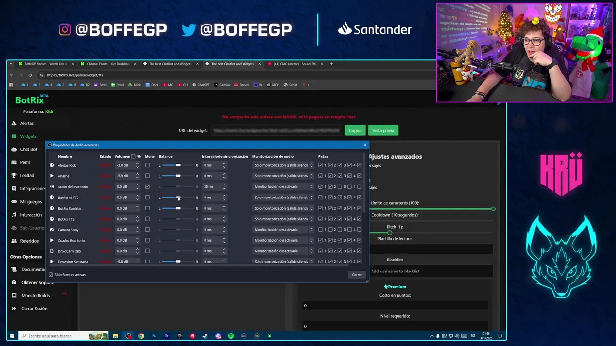Adjust volume stepper for Alertas Kick
Screen dimensions: 616x346
pyautogui.click(x=137, y=165)
